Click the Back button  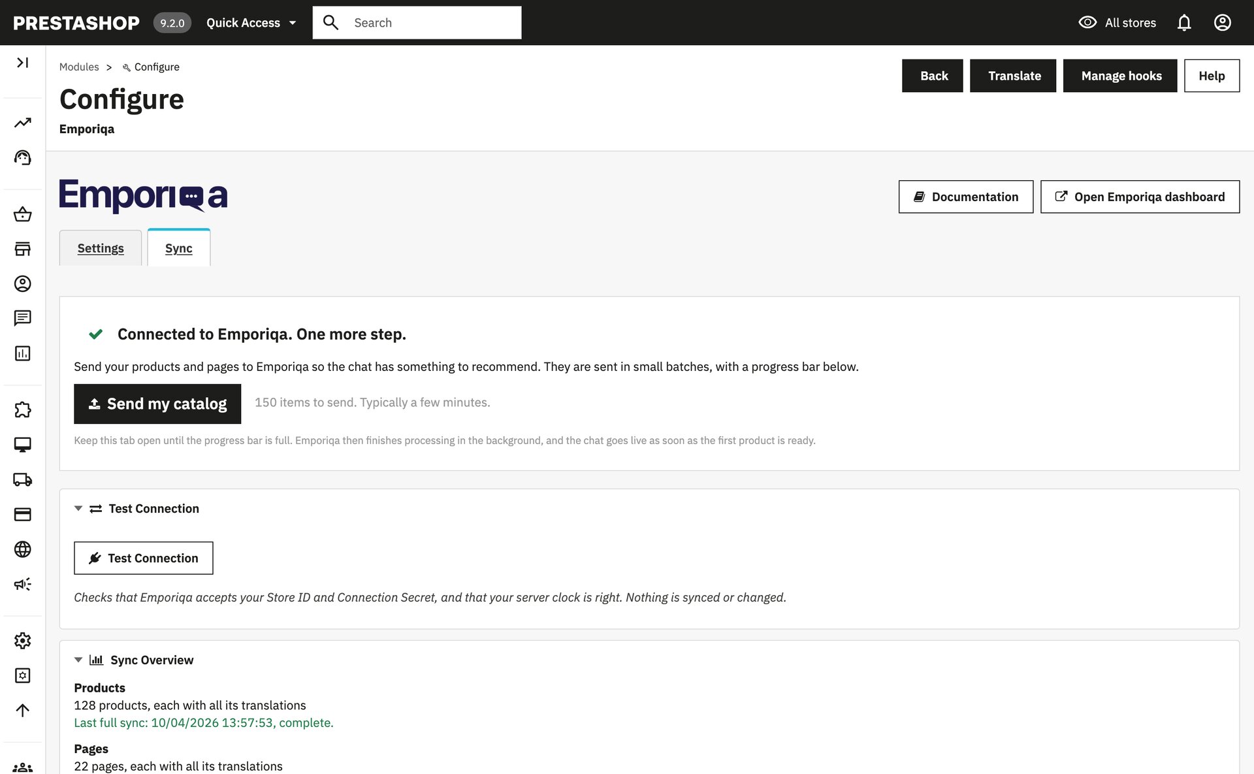(x=933, y=76)
